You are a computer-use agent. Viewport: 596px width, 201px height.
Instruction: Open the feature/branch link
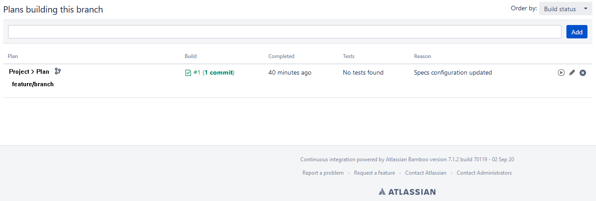[33, 84]
